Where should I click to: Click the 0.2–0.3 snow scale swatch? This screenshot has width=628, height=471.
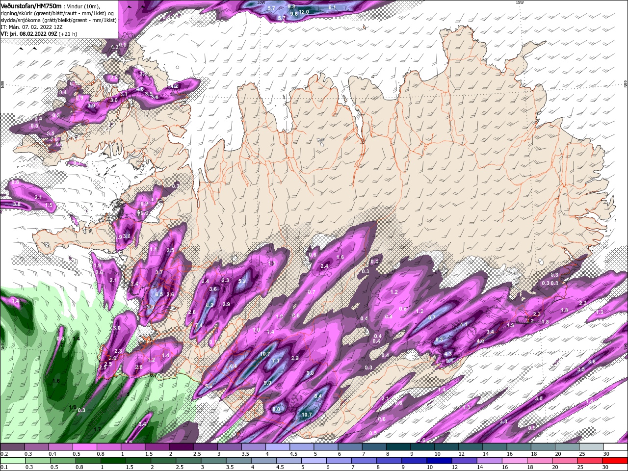[12, 447]
